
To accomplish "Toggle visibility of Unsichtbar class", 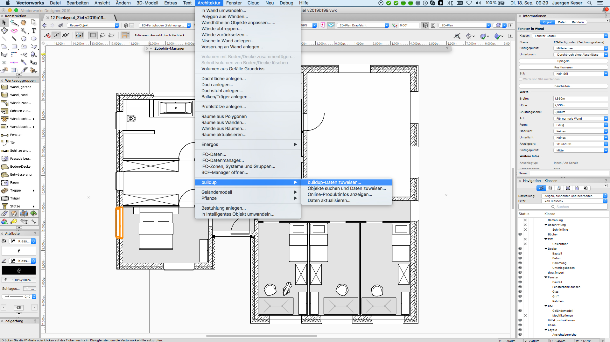I will pyautogui.click(x=525, y=244).
